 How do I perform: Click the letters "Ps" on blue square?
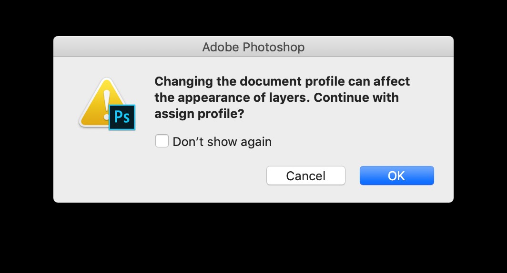[x=122, y=117]
